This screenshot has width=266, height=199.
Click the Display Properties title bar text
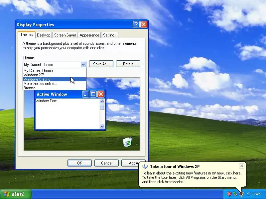coord(35,25)
